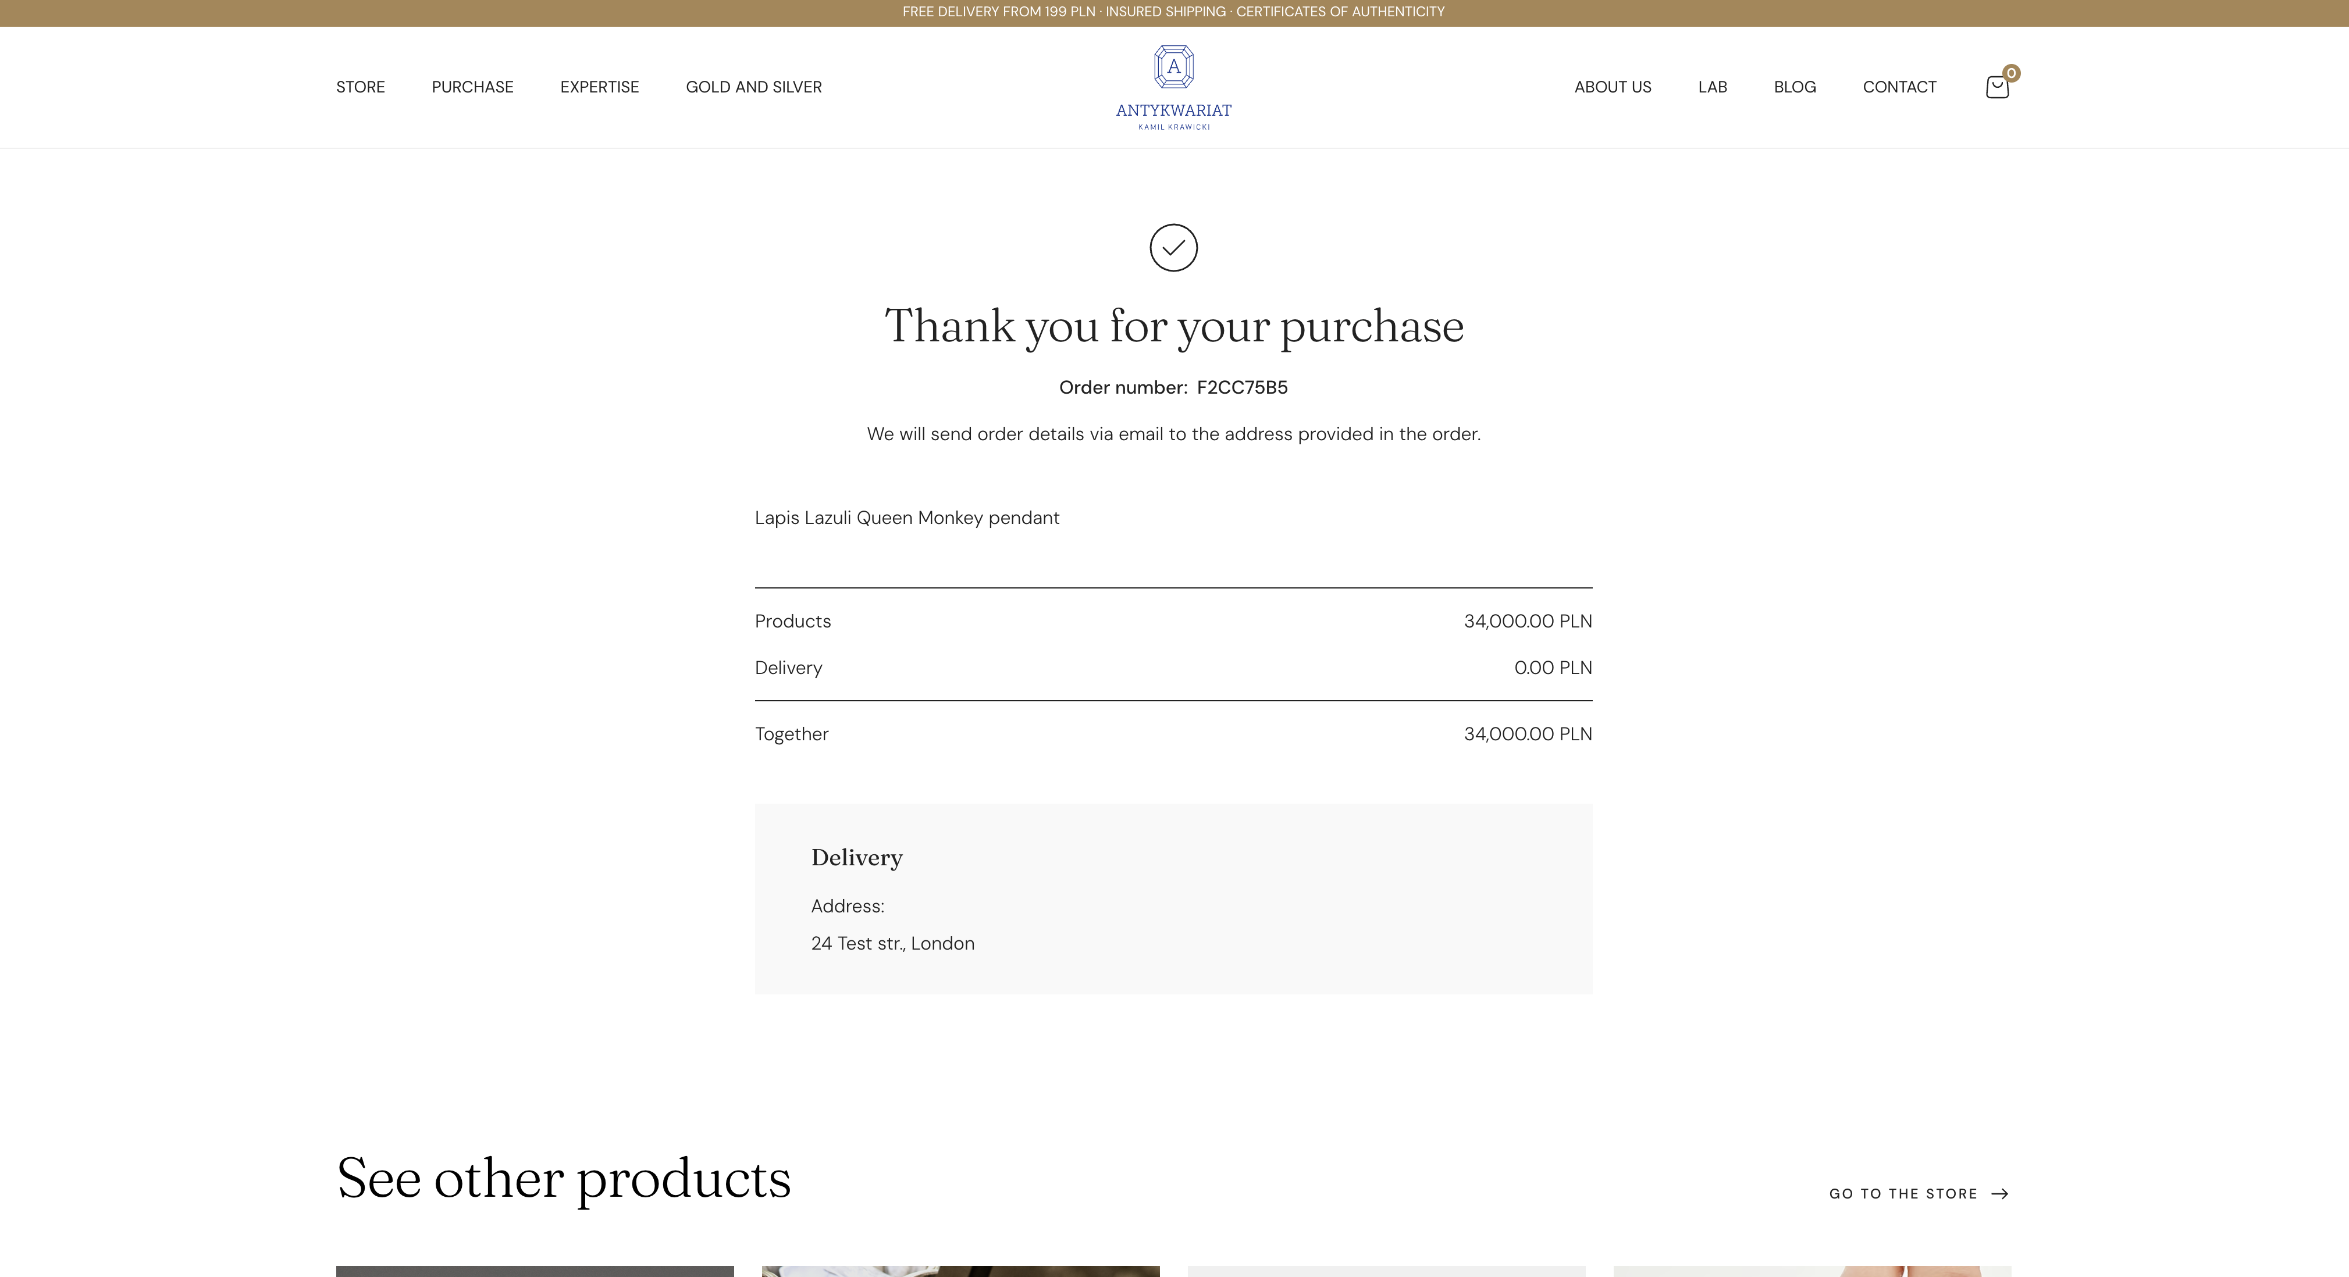Open the Purchase menu item
The image size is (2349, 1277).
[472, 87]
